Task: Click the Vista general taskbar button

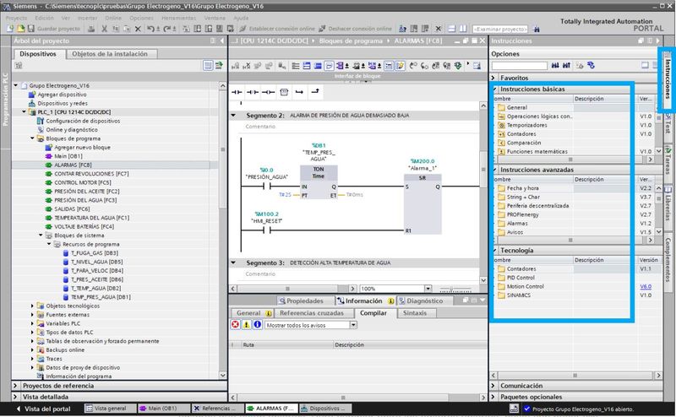Action: pos(110,409)
